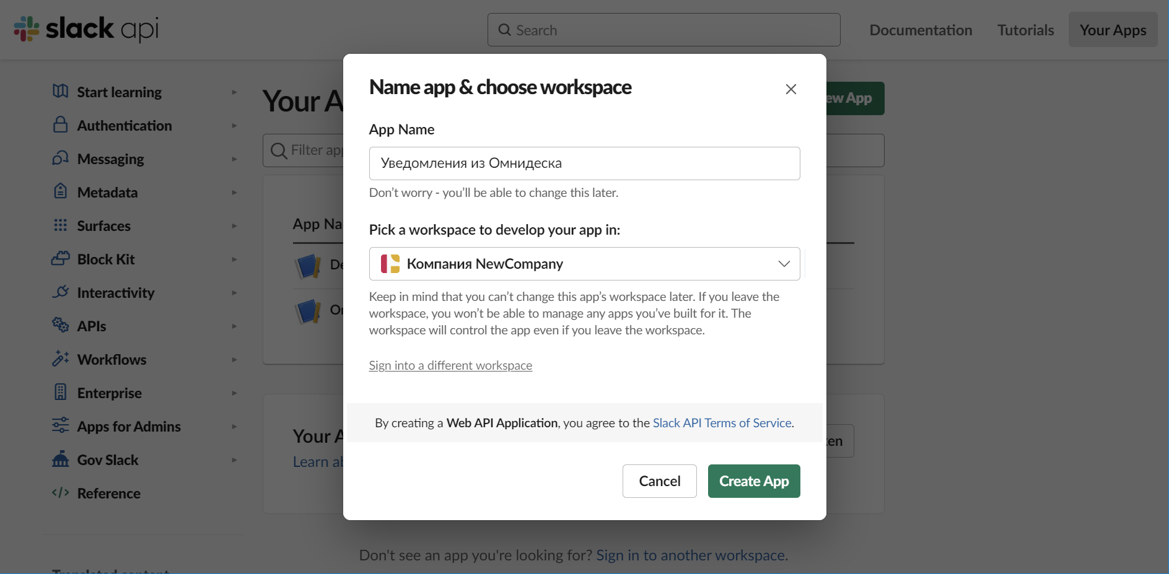
Task: Click the Workflows magic wand icon
Action: [x=60, y=359]
